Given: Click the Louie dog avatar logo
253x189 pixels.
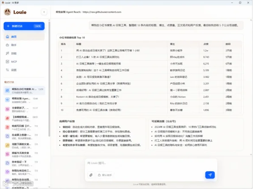Looking at the screenshot, I should 7,12.
